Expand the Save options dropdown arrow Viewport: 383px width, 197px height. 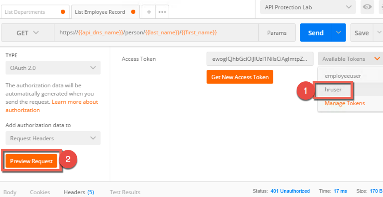pyautogui.click(x=379, y=32)
